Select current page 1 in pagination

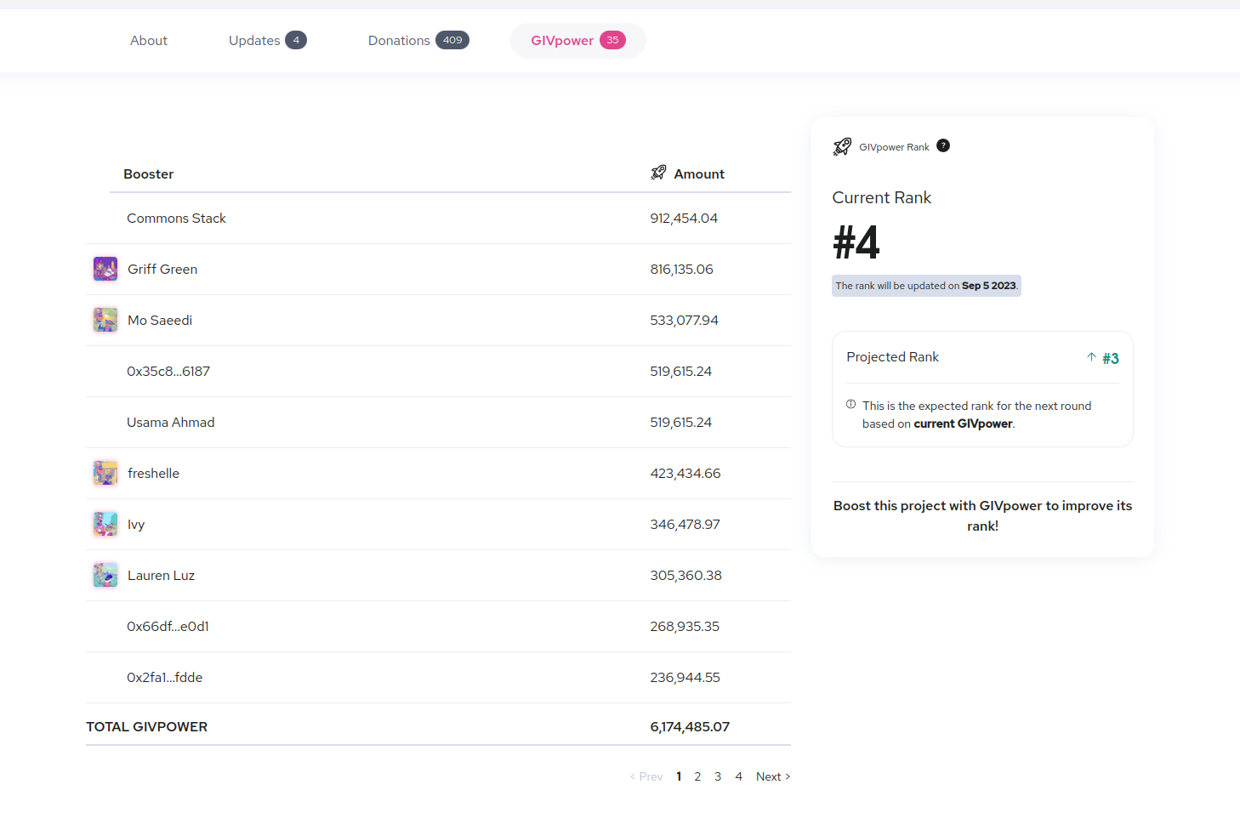679,776
